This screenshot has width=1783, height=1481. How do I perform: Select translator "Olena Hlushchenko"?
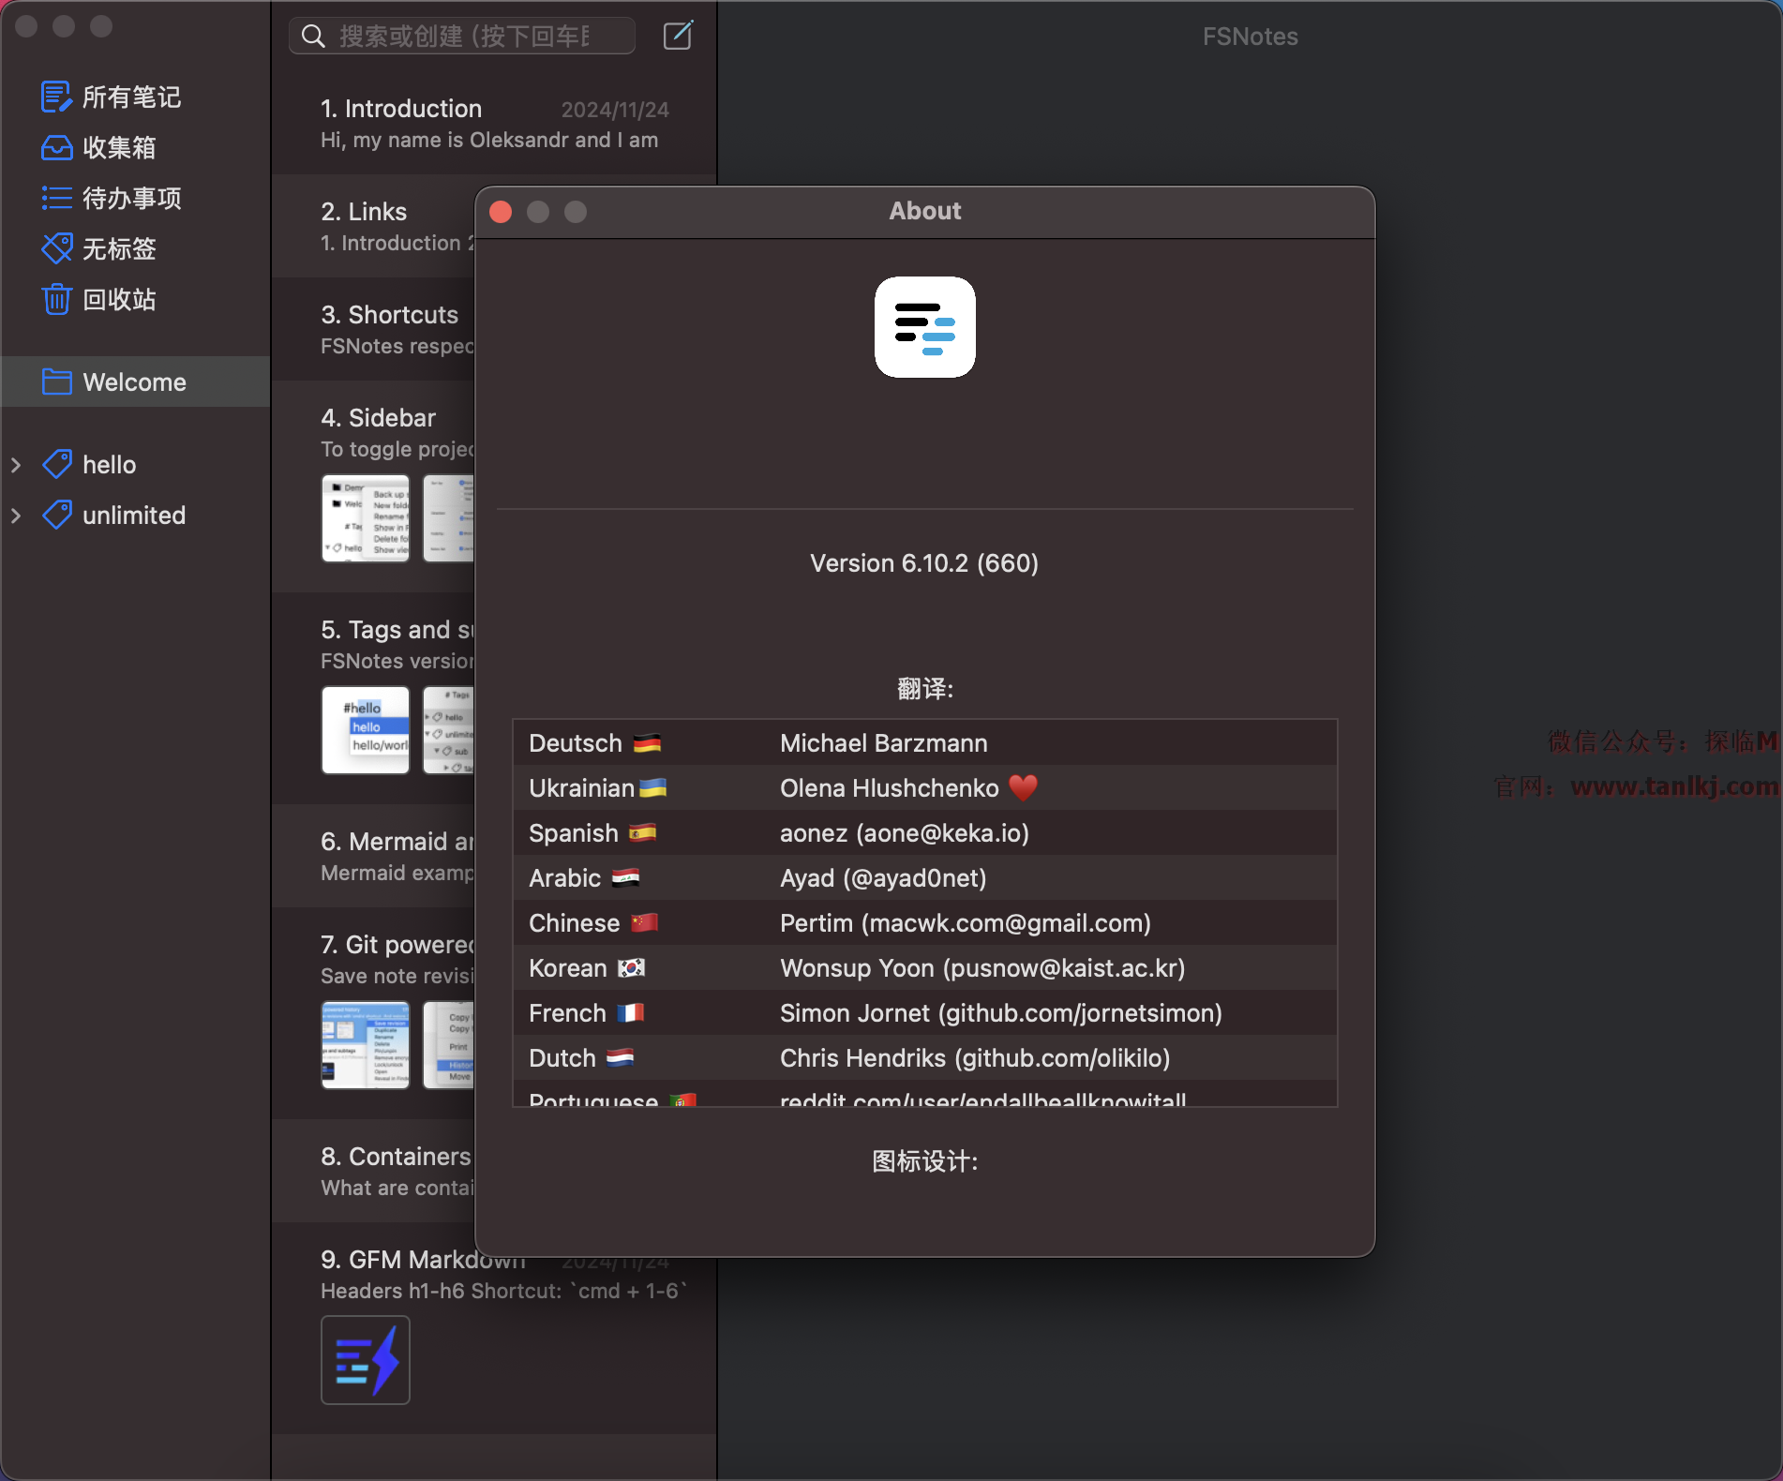pos(890,788)
